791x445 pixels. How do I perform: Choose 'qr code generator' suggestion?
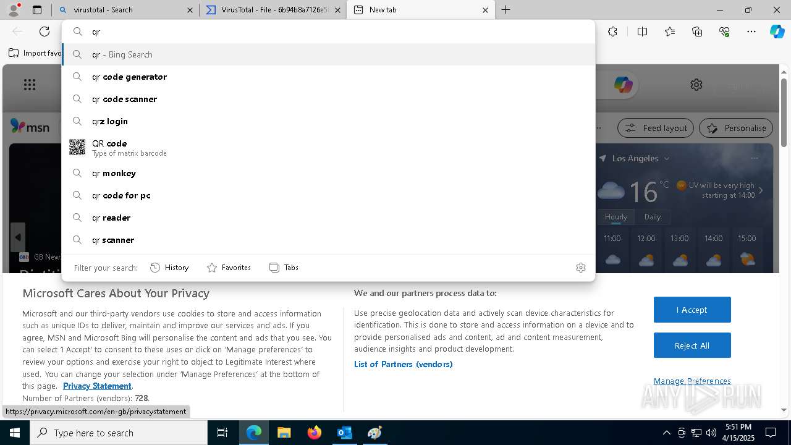click(328, 77)
